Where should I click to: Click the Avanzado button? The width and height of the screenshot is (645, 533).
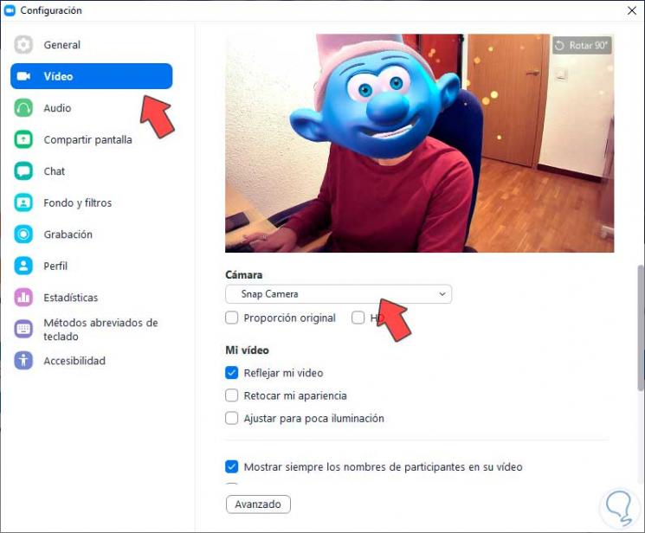(x=258, y=504)
